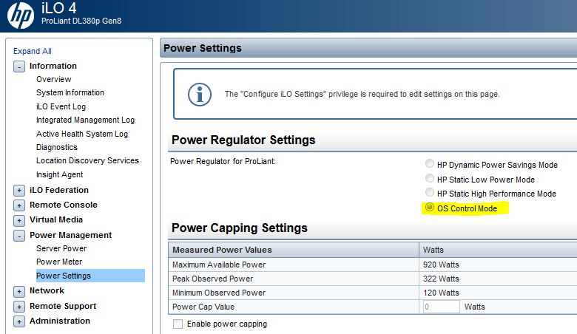Select Power Settings in navigation
The width and height of the screenshot is (577, 334).
pyautogui.click(x=90, y=276)
